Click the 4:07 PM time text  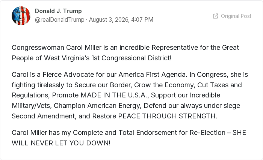click(142, 19)
